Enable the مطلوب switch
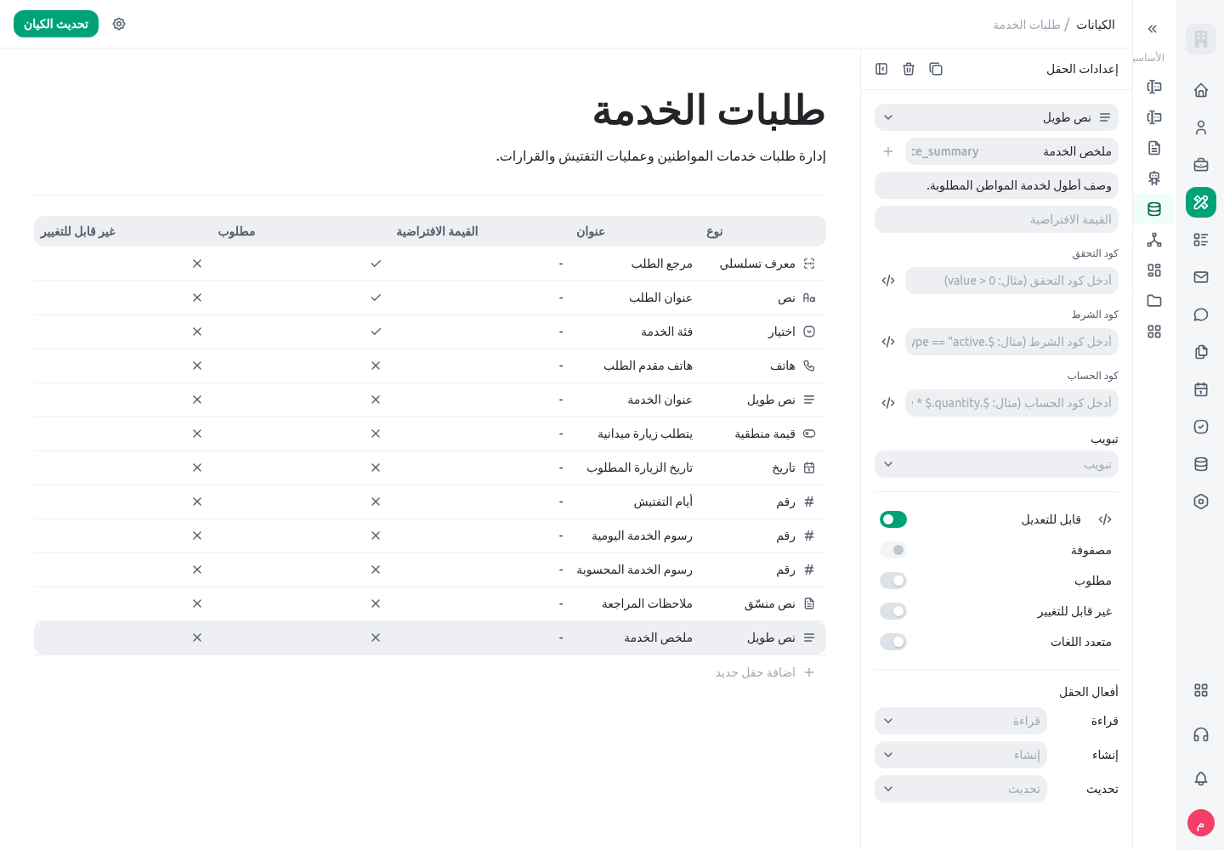The width and height of the screenshot is (1224, 850). 893,581
